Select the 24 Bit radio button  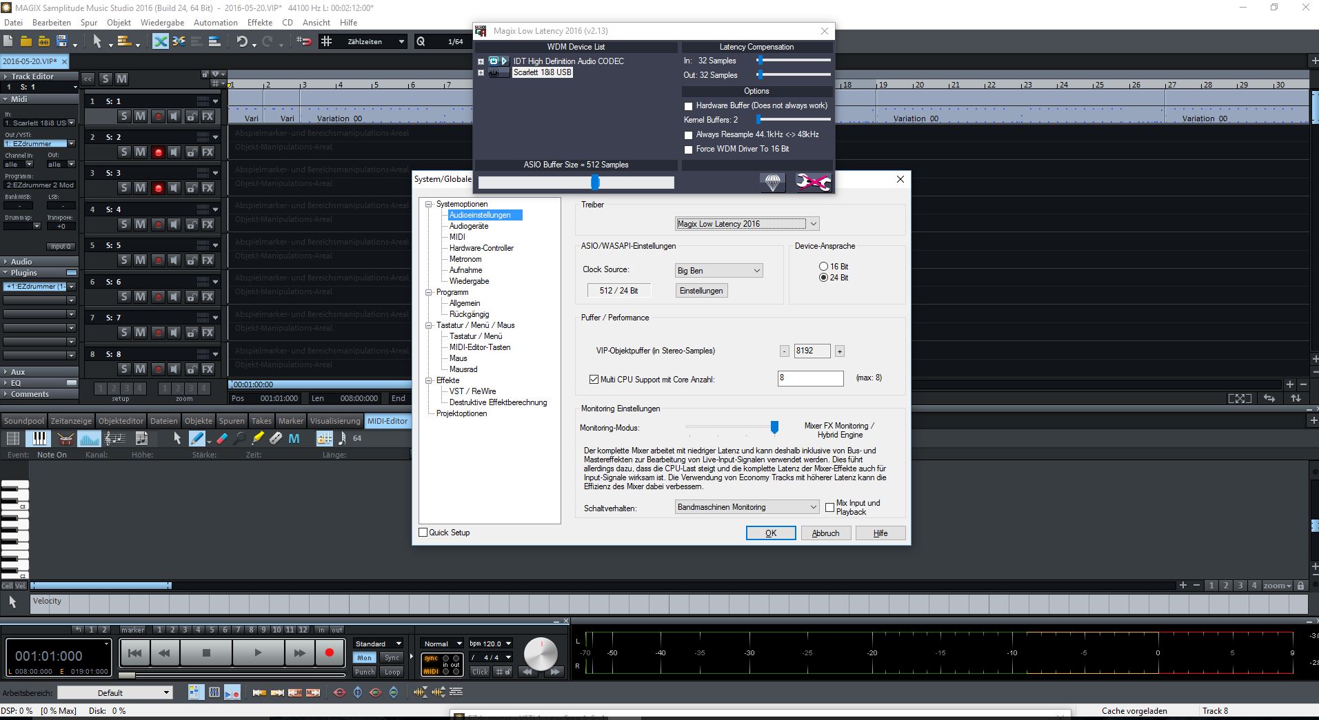823,278
